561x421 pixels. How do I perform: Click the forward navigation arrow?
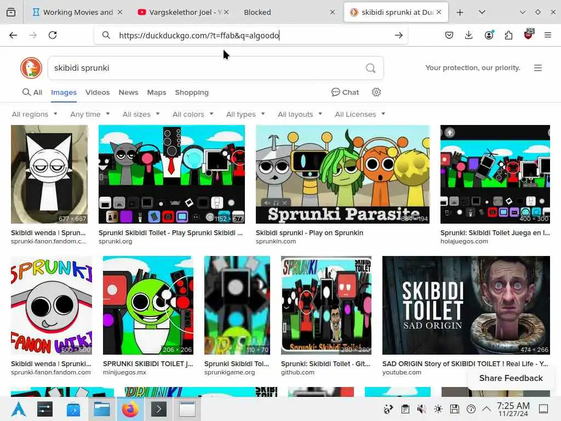pos(33,35)
